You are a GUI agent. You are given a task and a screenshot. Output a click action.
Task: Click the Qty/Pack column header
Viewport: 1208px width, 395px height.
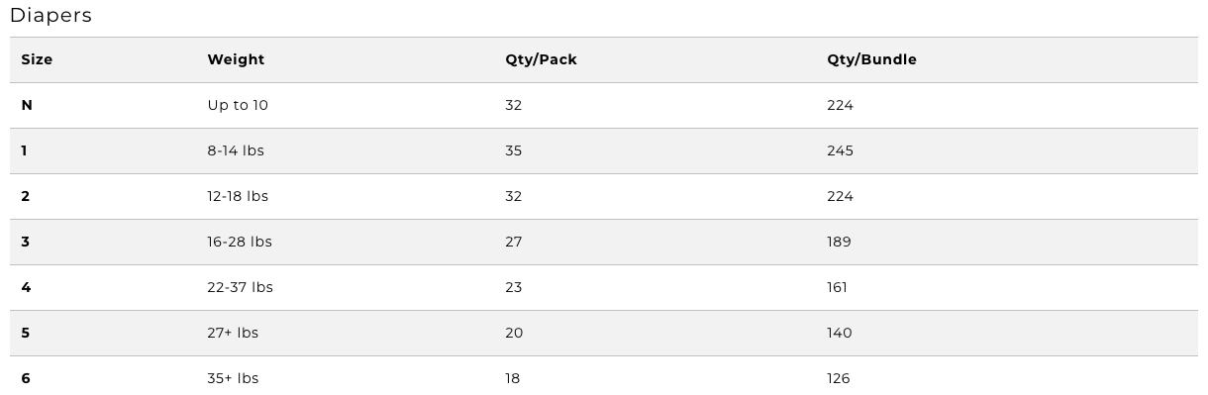(541, 59)
